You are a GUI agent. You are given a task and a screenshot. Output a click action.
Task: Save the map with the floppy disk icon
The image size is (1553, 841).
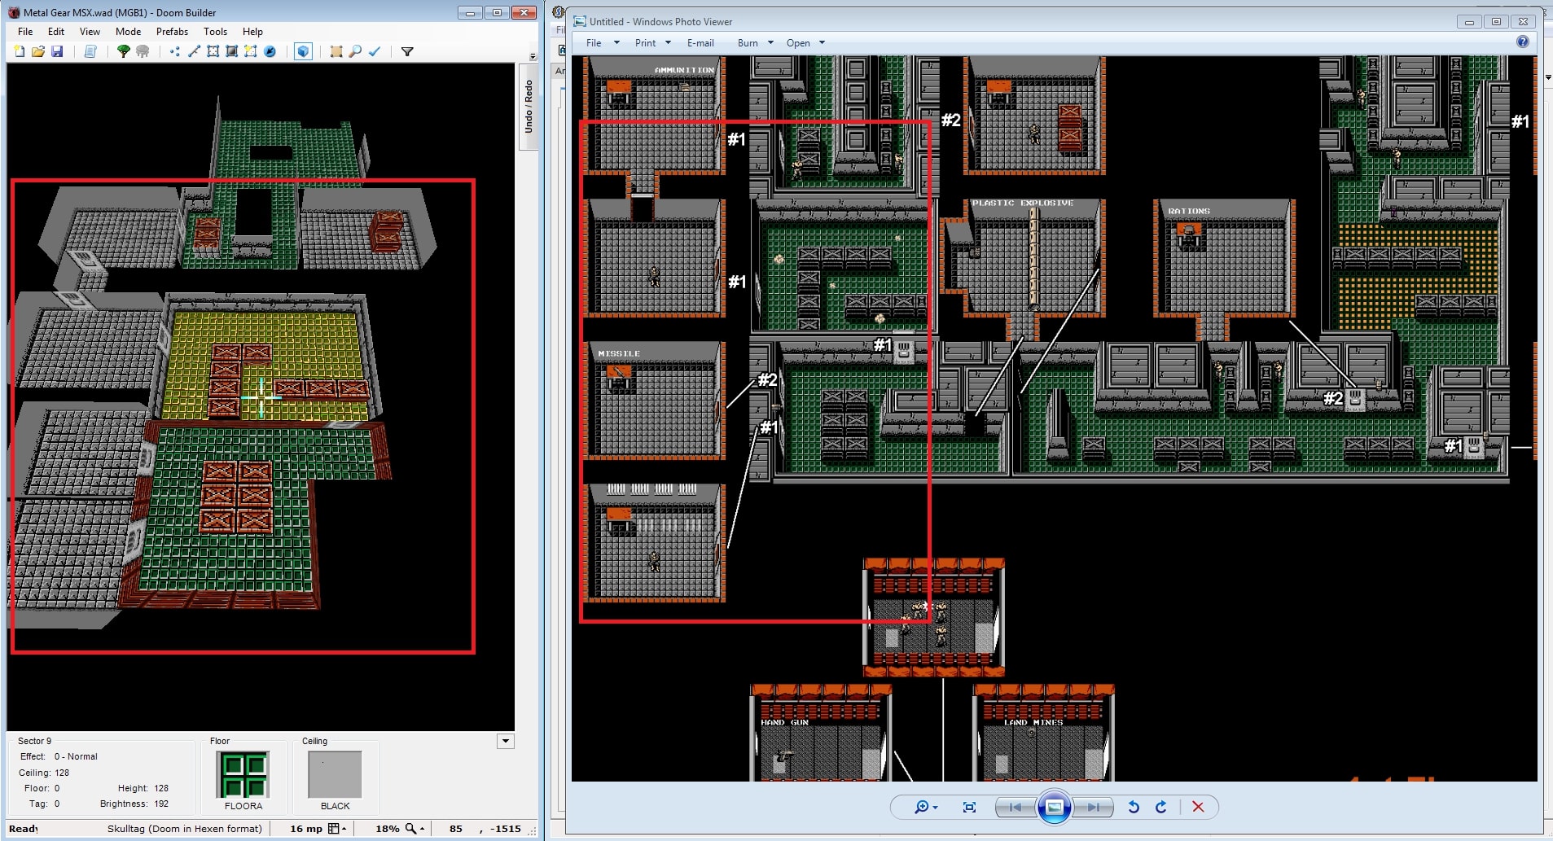(57, 51)
